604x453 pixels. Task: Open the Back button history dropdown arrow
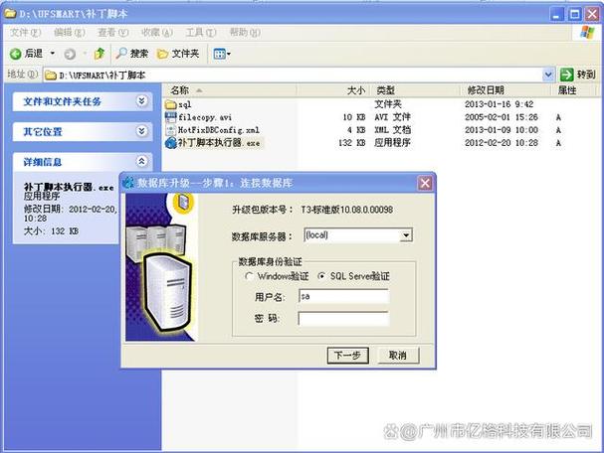click(x=53, y=54)
